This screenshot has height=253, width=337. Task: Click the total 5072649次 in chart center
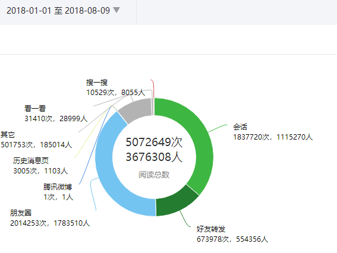(154, 142)
